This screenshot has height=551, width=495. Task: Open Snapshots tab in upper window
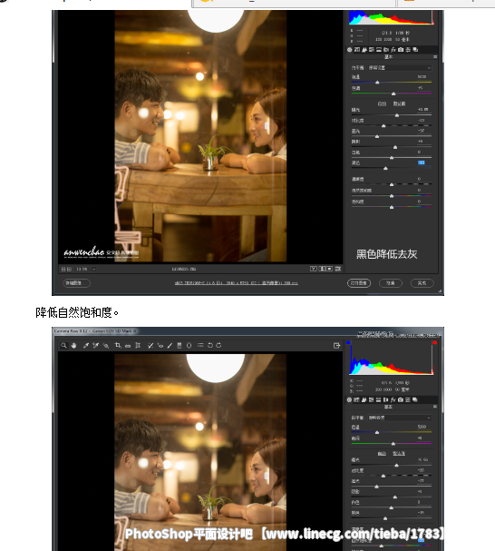(415, 50)
